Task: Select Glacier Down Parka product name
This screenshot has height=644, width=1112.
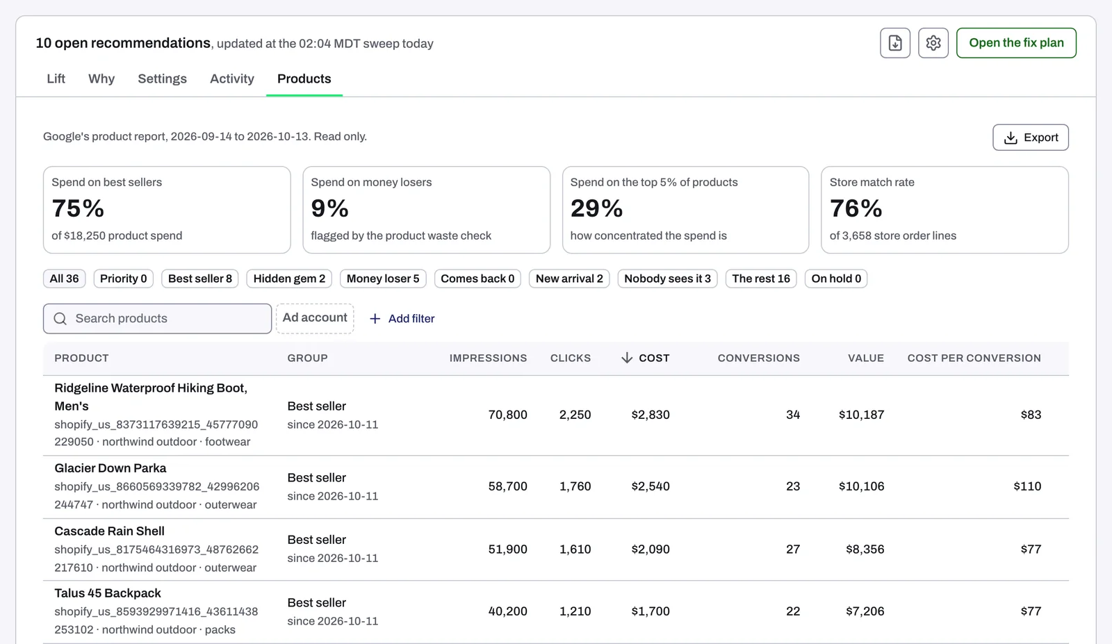Action: pos(111,468)
